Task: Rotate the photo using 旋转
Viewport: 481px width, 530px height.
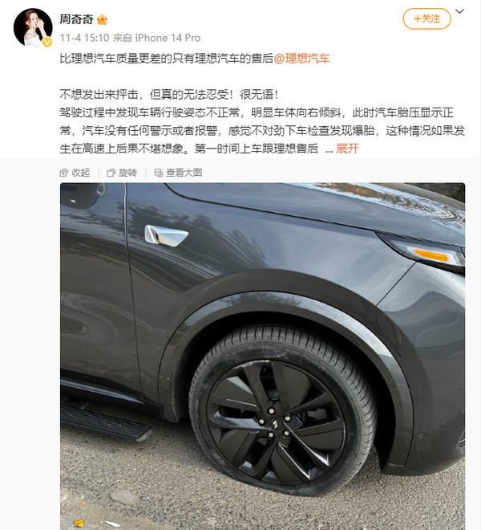Action: [x=127, y=173]
